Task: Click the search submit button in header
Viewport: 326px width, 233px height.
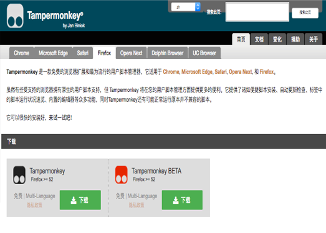Action: [305, 12]
